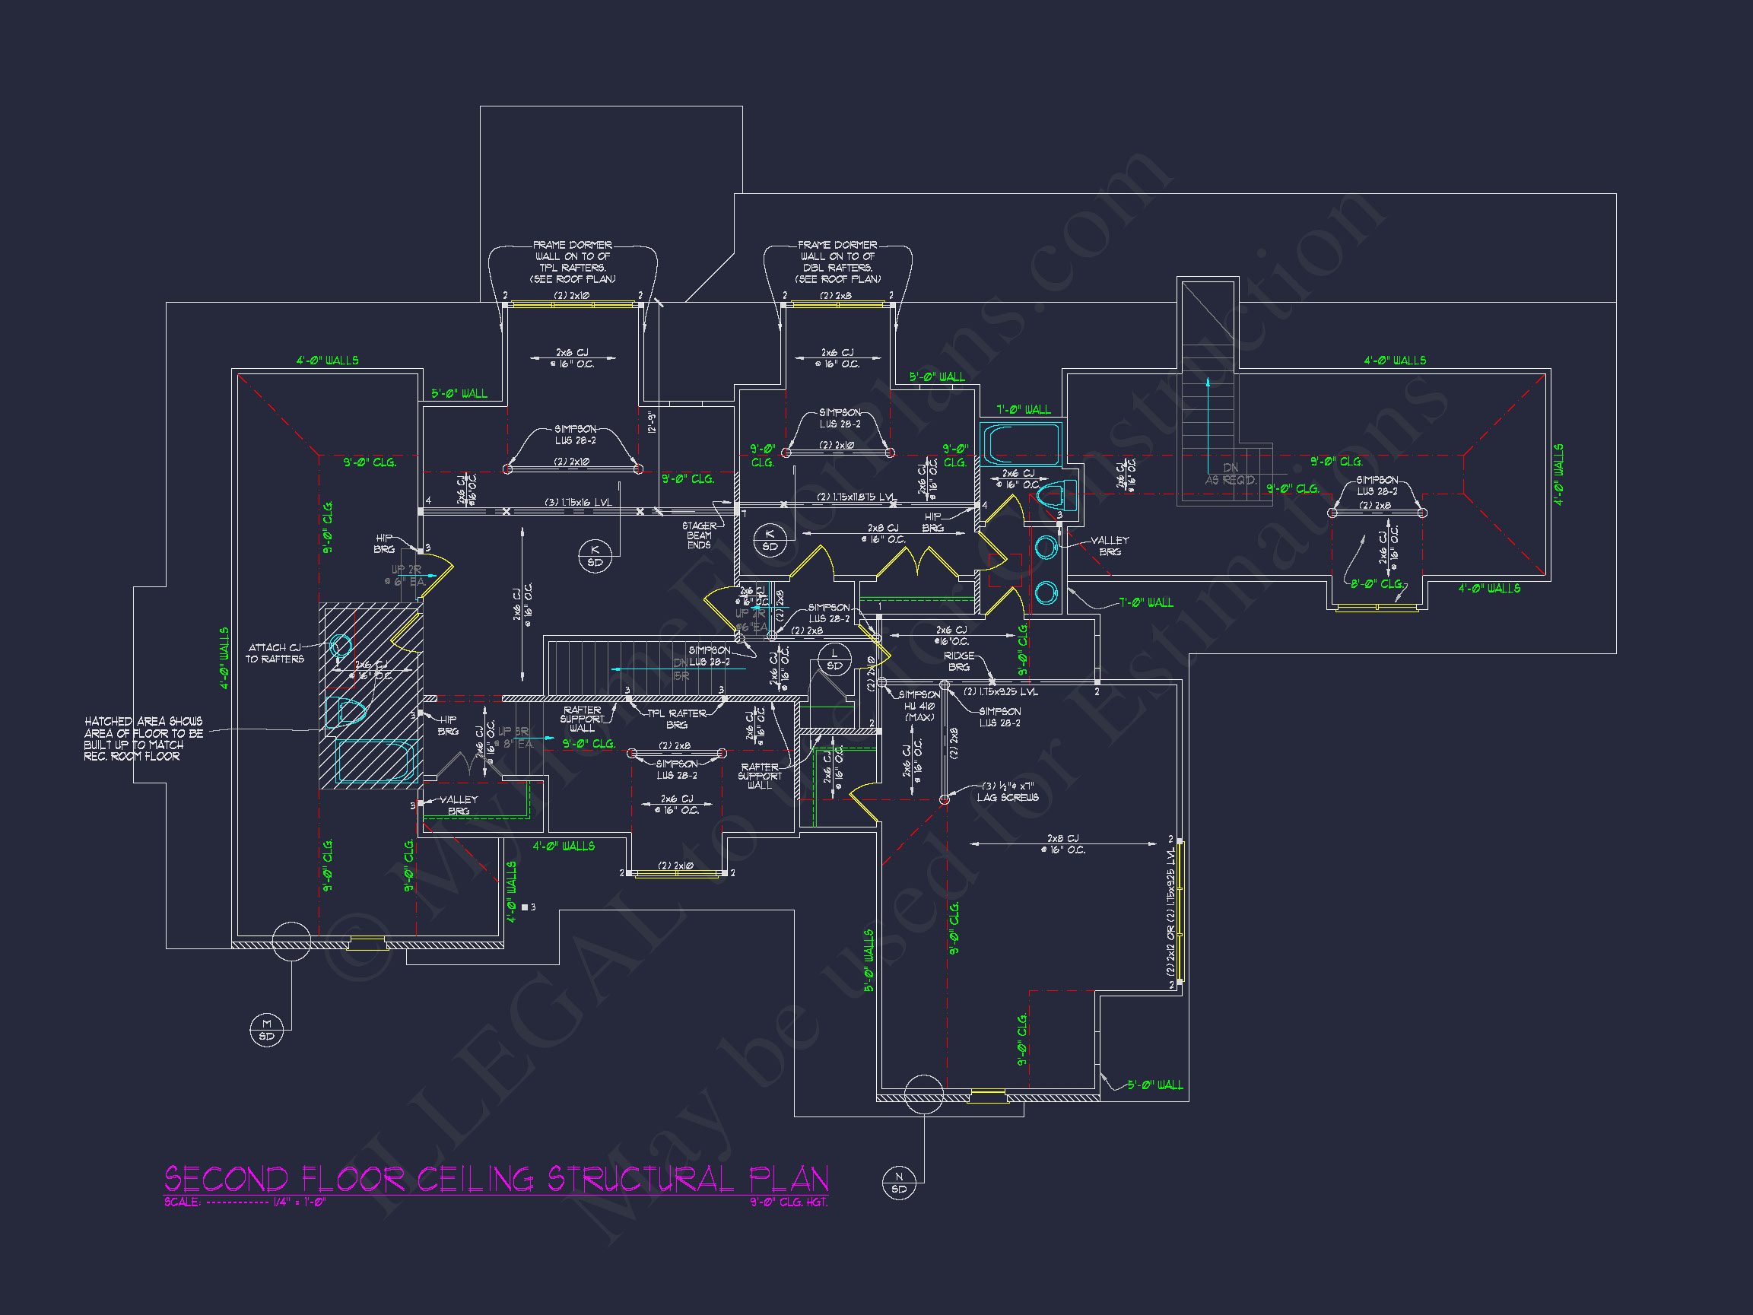
Task: Select the 'SIMPSON HU 410 (MAX)' hanger note
Action: pyautogui.click(x=919, y=707)
